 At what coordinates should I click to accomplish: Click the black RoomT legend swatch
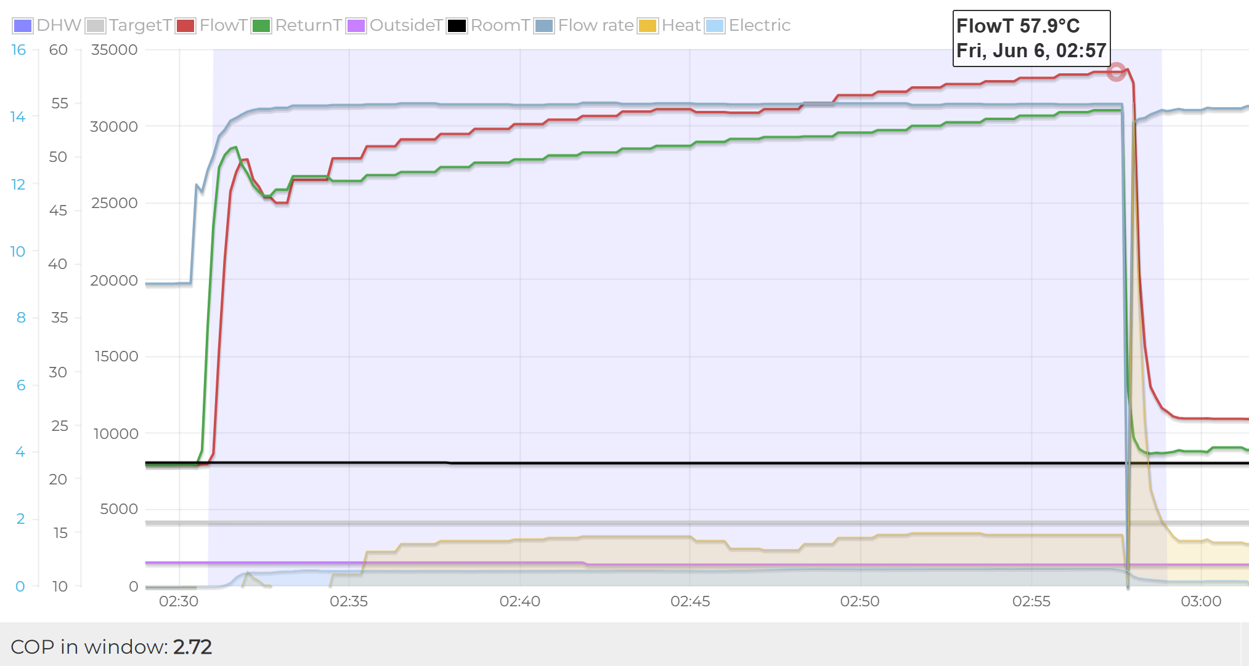(457, 26)
